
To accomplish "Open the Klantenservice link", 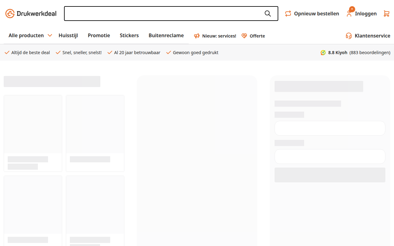I will pos(372,36).
